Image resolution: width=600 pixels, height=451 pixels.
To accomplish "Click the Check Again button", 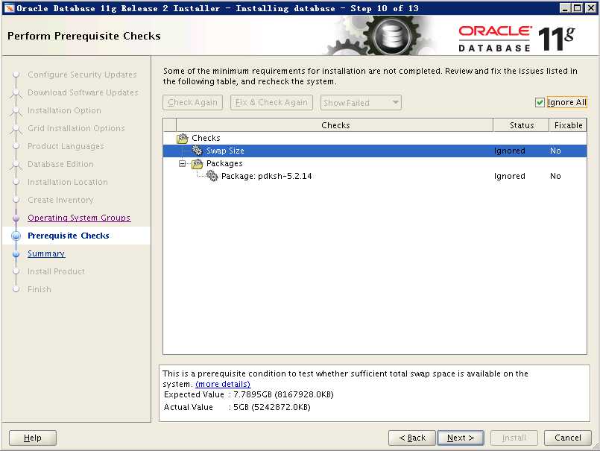I will [192, 103].
